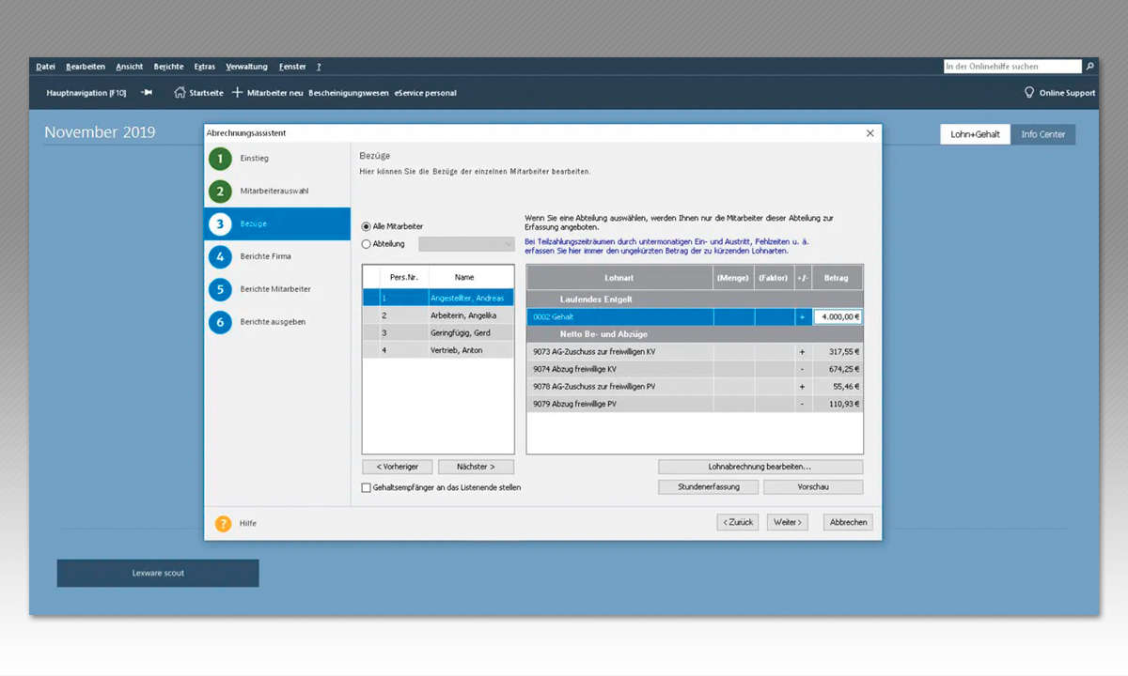
Task: Click the orange Hilfe question mark icon
Action: coord(223,523)
